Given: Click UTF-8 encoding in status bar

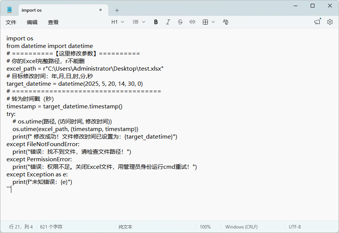Looking at the screenshot, I should [295, 227].
